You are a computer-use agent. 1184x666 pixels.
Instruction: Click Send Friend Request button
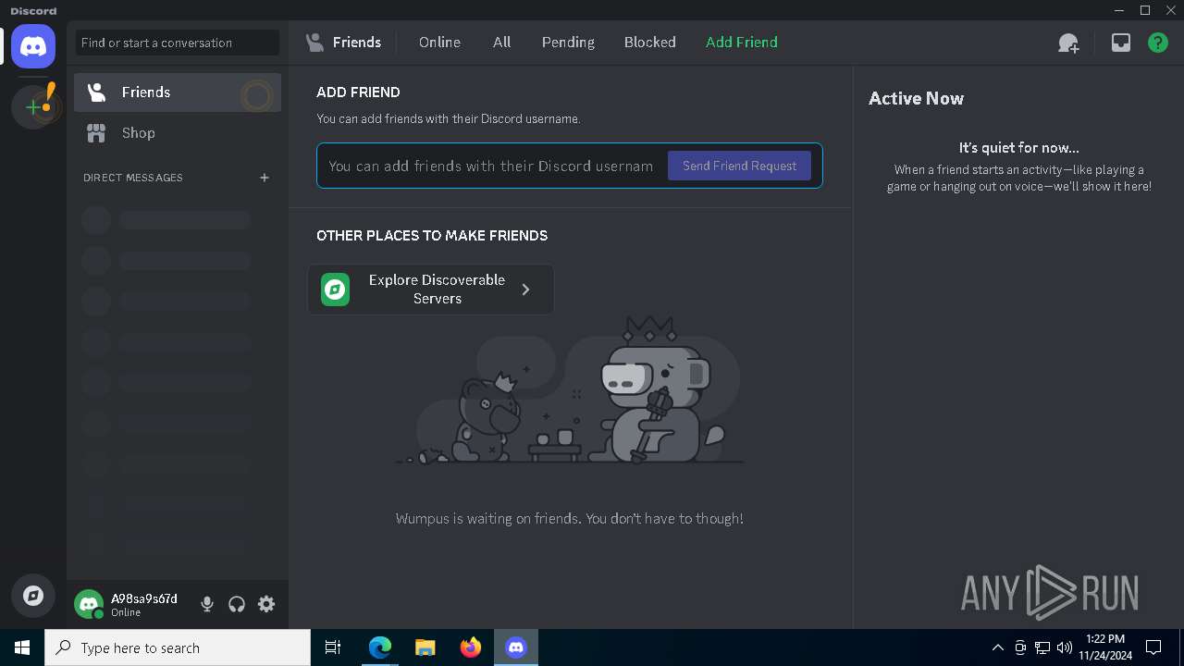pos(739,166)
